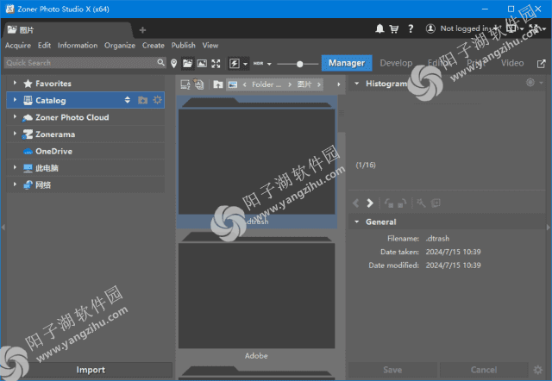Screen dimensions: 552x381
Task: Expand the Favorites tree node
Action: (15, 83)
